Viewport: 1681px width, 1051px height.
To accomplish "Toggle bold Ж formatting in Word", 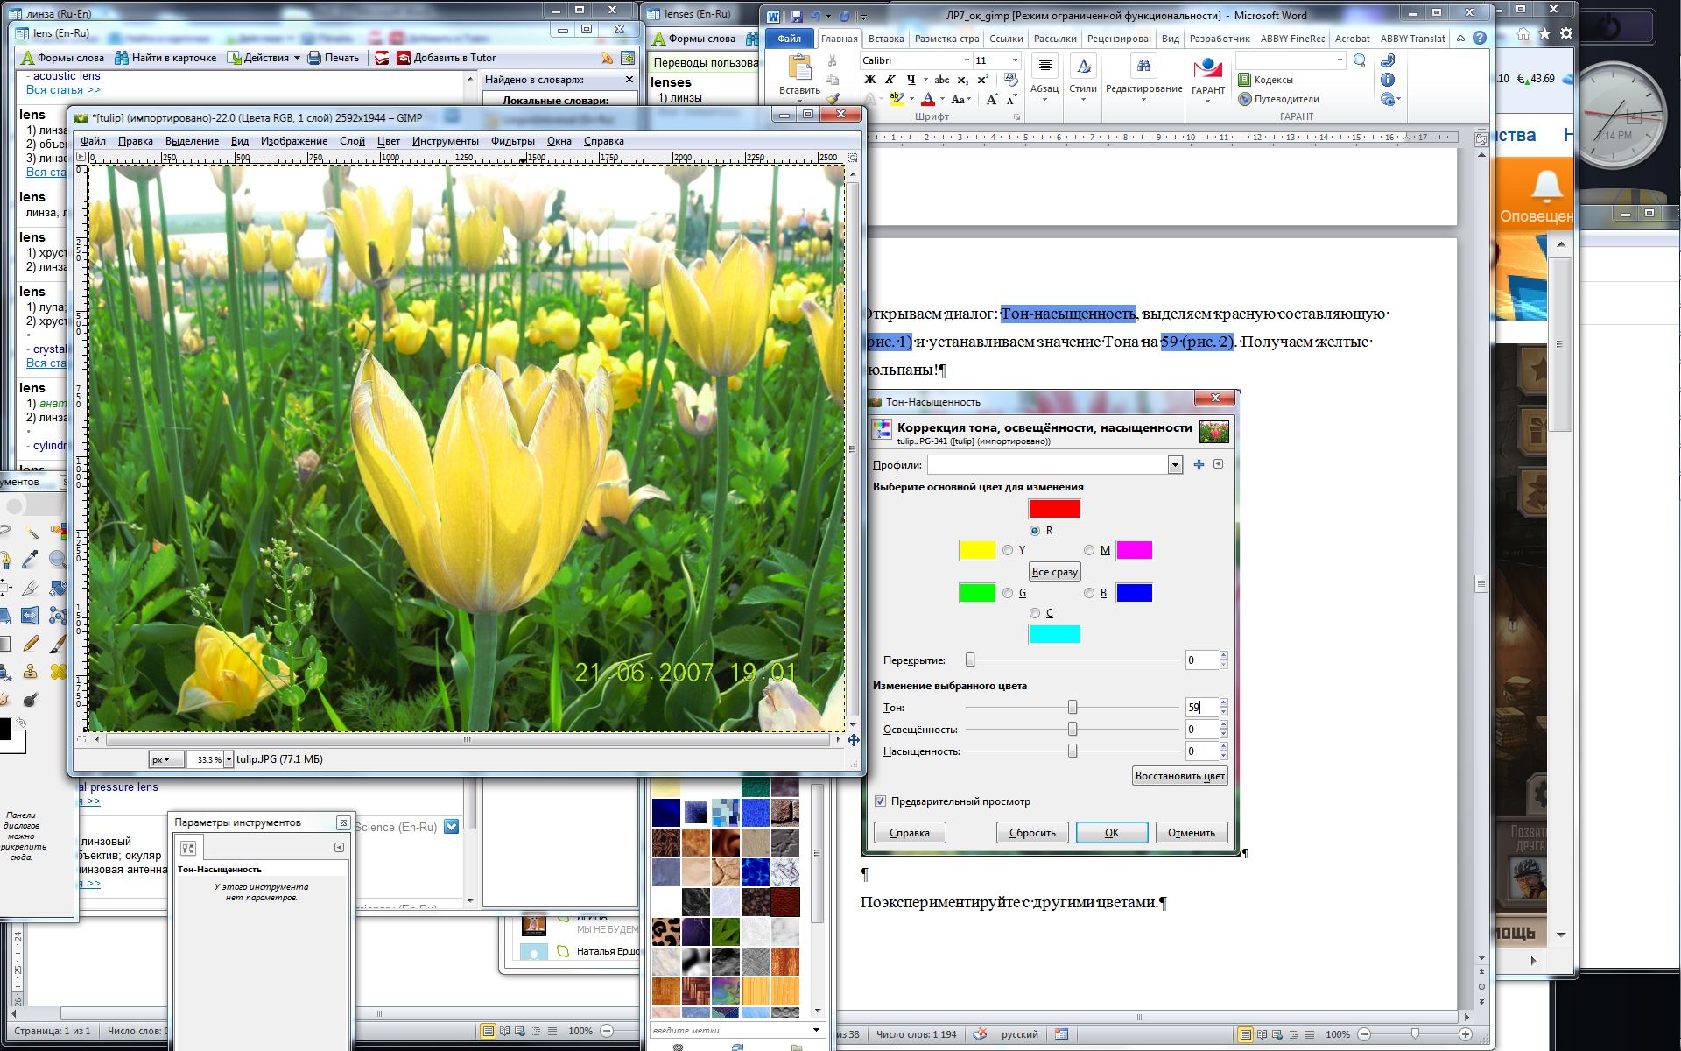I will coord(870,79).
